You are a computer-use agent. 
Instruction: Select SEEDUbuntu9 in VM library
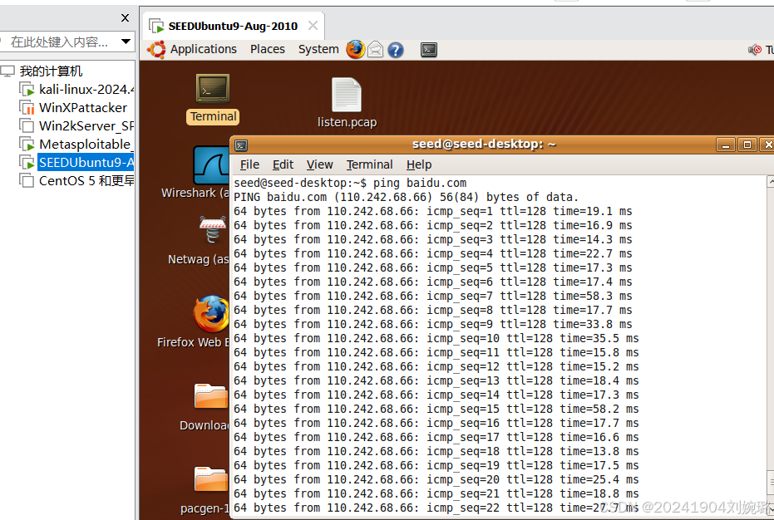[86, 162]
